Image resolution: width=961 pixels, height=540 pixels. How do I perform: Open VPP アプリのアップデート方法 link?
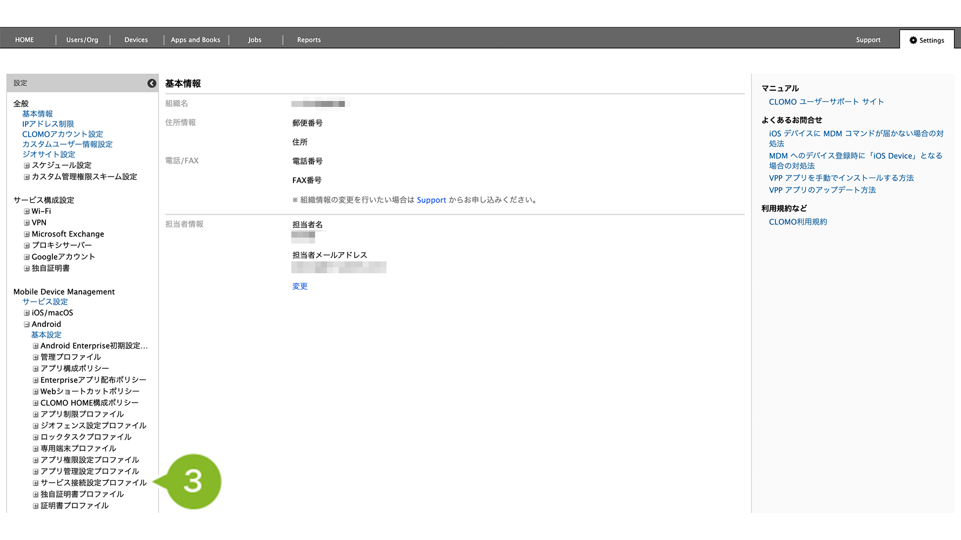[822, 190]
